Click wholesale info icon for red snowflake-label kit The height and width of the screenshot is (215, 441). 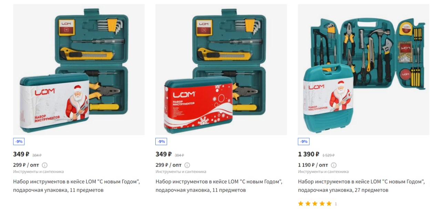[x=187, y=165]
